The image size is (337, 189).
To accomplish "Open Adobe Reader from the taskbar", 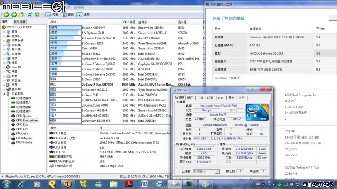I will coord(128,184).
